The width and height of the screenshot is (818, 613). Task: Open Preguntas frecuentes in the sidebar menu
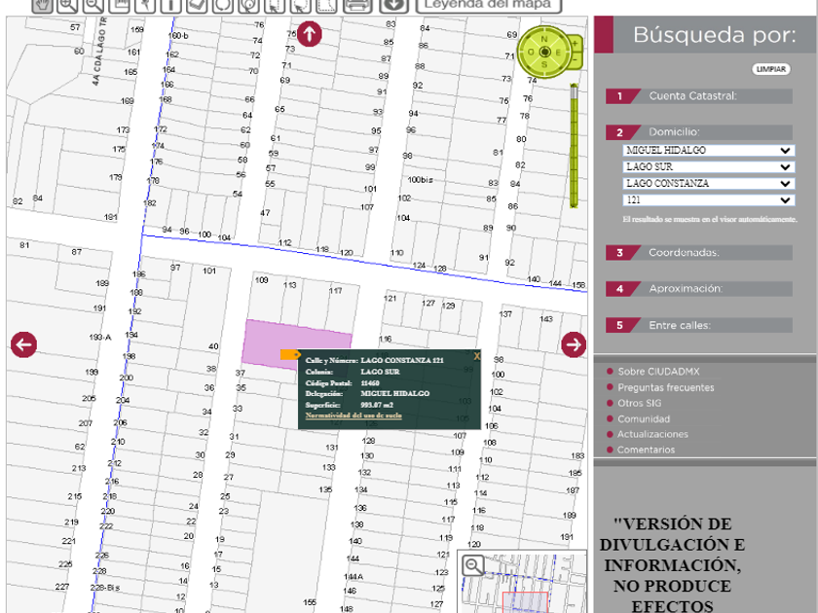[x=665, y=387]
